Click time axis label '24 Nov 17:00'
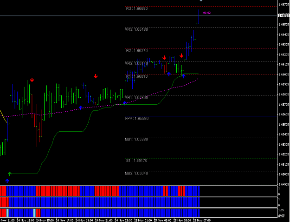 (x=64, y=220)
